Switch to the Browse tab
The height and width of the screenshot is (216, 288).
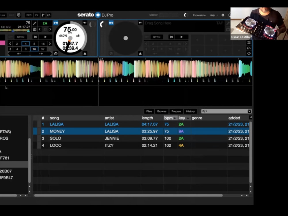point(162,111)
